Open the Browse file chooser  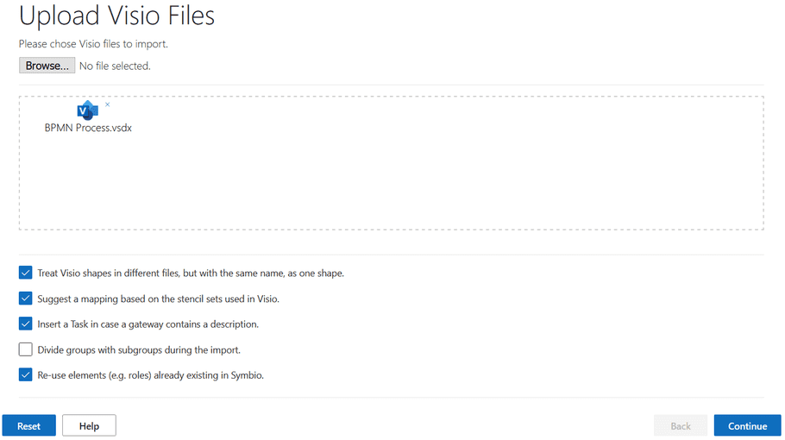coord(47,66)
